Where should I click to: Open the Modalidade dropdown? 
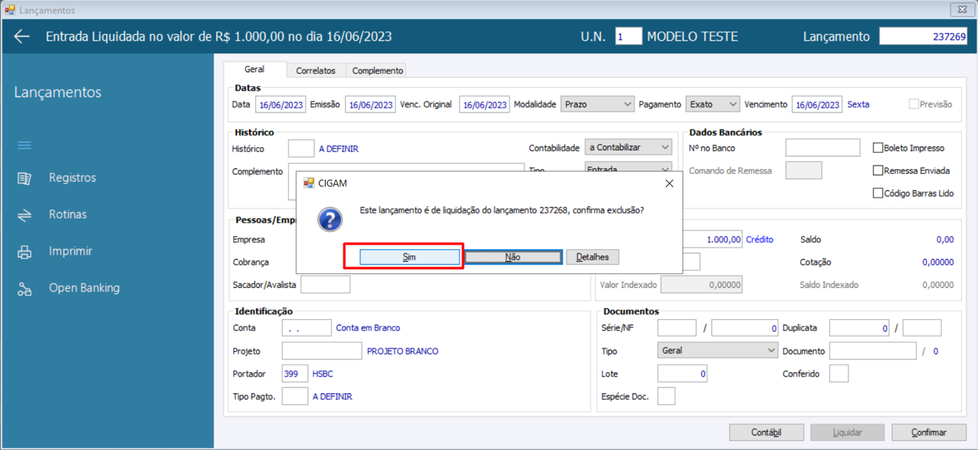(598, 104)
